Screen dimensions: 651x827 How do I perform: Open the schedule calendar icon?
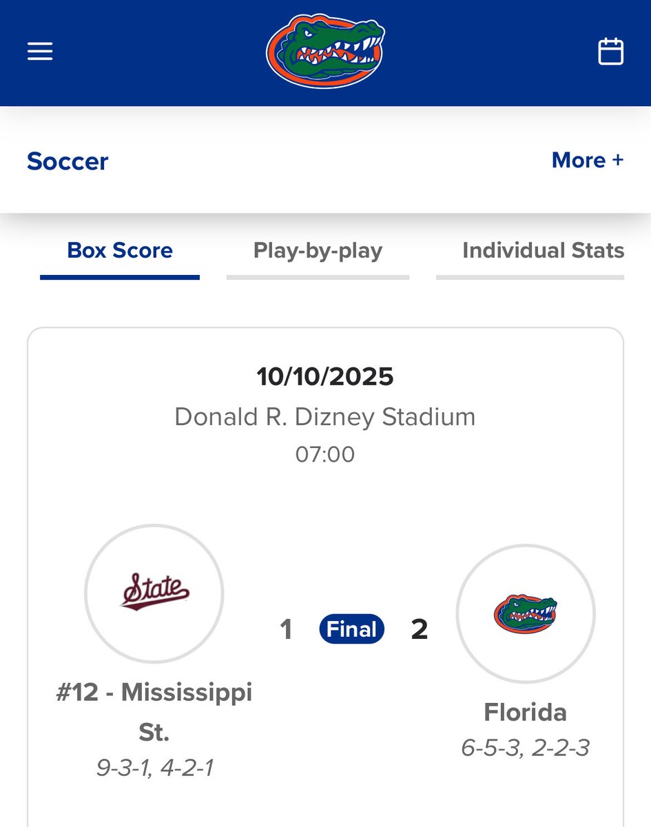(x=610, y=52)
